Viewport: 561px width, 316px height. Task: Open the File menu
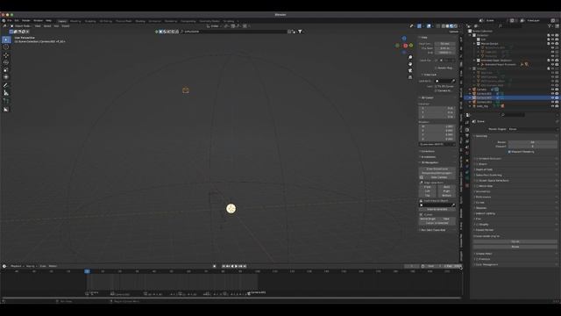10,21
